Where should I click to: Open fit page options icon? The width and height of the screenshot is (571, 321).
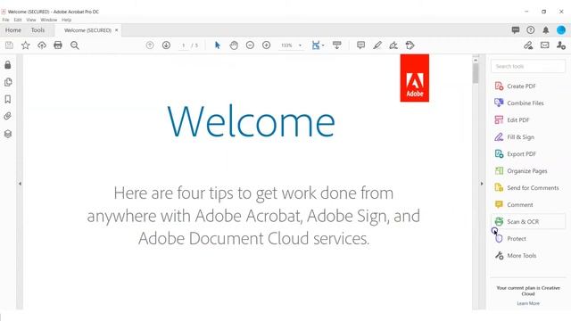tap(318, 45)
